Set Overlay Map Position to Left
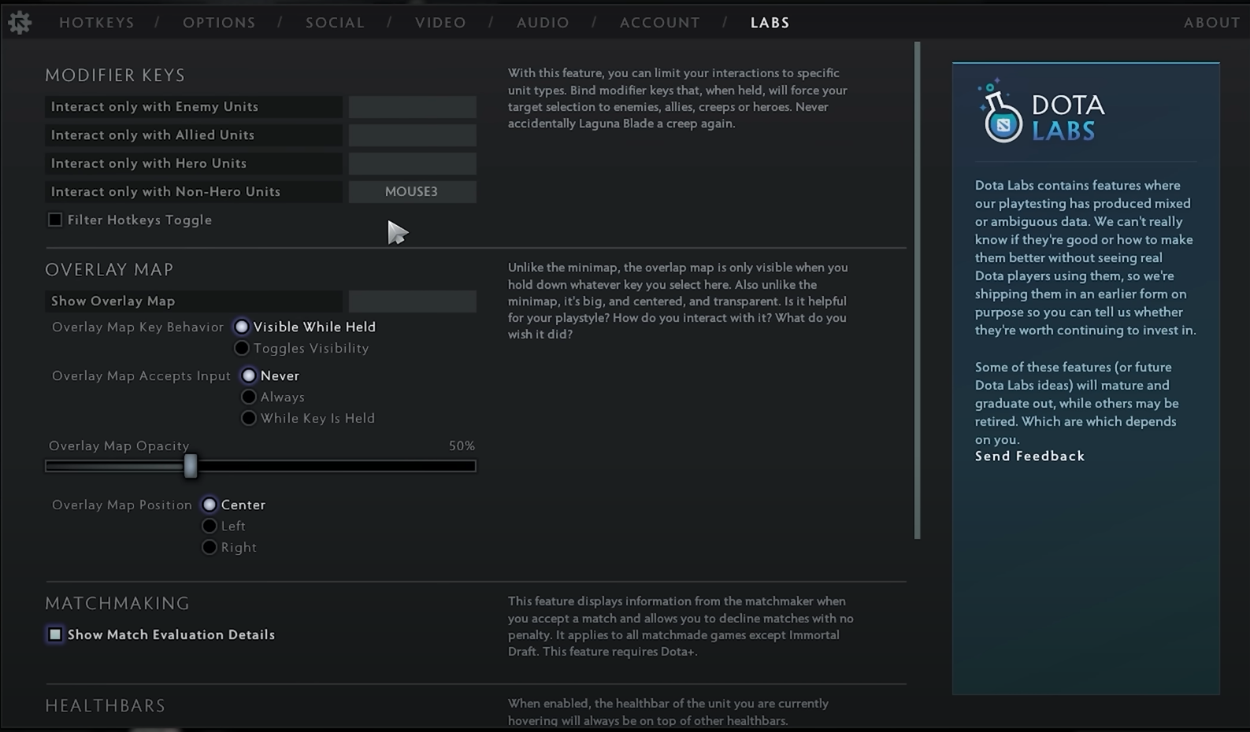Image resolution: width=1250 pixels, height=732 pixels. click(210, 526)
